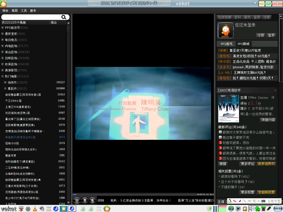This screenshot has width=283, height=212.
Task: Click the 我来说两句 button
Action: [266, 164]
